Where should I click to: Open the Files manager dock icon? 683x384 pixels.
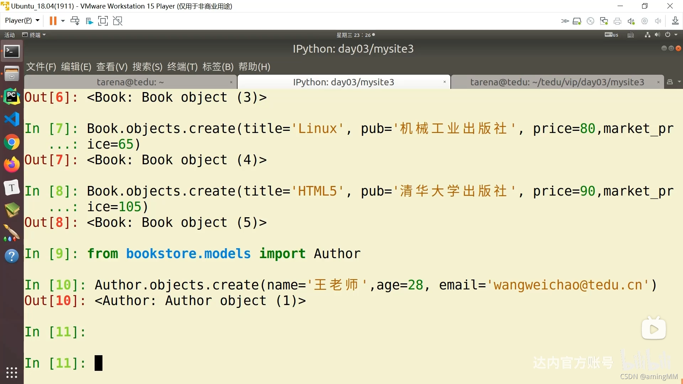coord(12,73)
